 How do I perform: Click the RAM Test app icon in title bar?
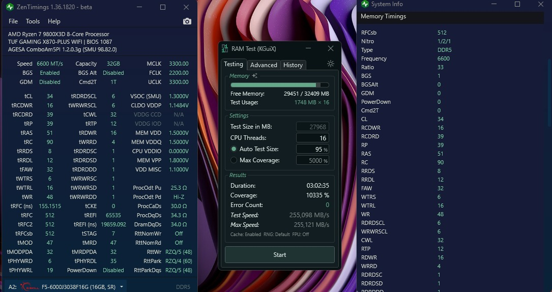[224, 48]
